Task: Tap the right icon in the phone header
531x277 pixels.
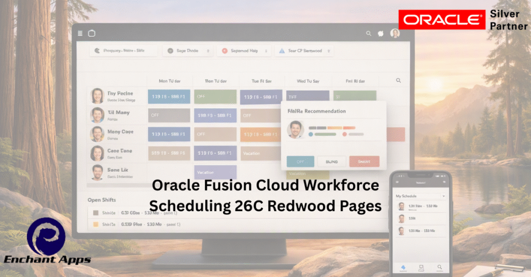Action: point(444,183)
